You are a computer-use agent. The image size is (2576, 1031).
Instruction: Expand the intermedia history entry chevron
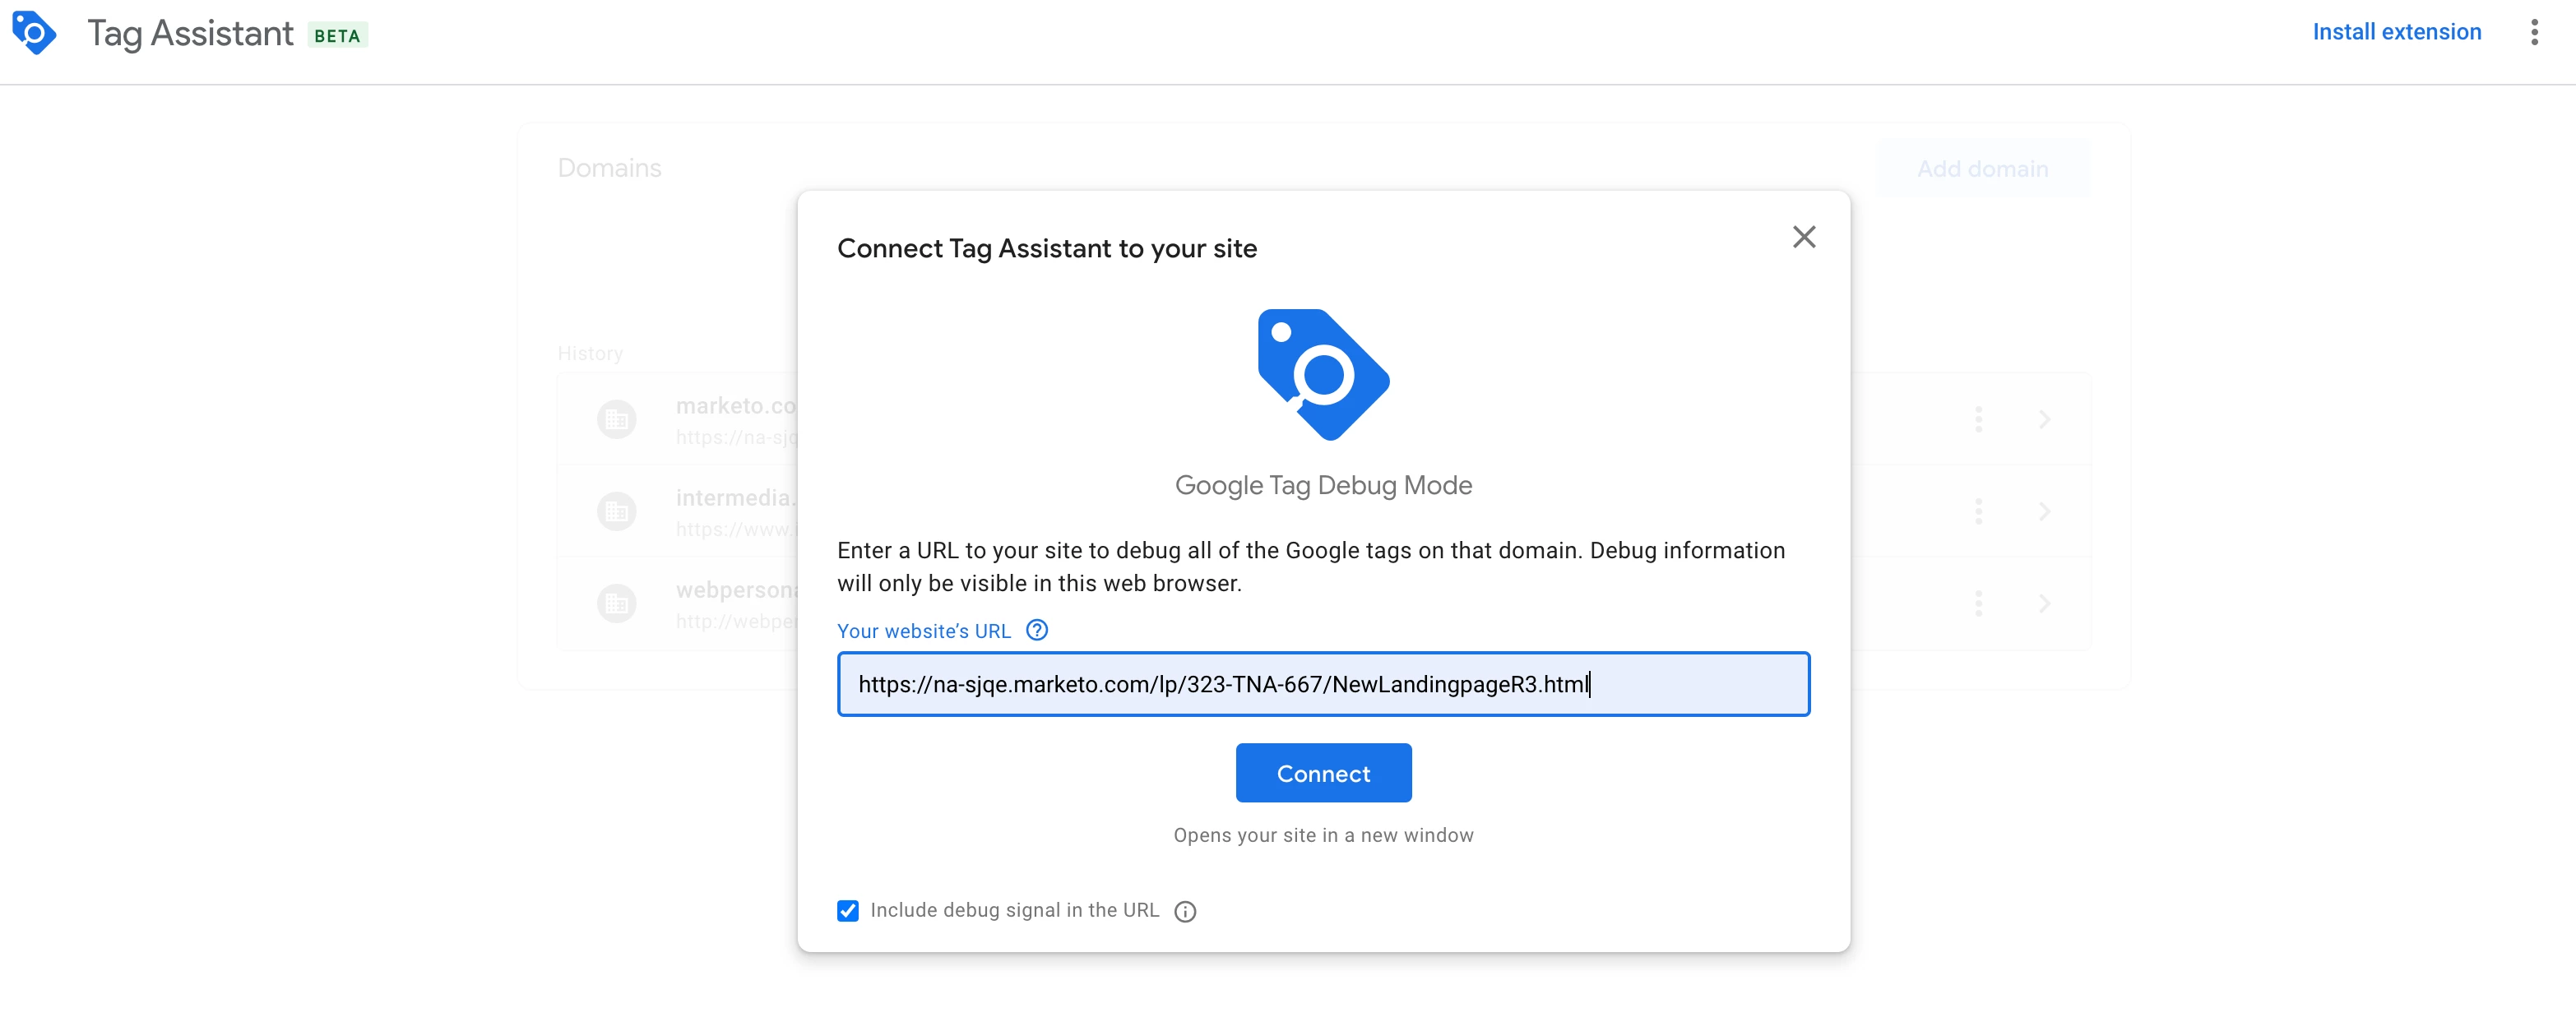(2044, 511)
